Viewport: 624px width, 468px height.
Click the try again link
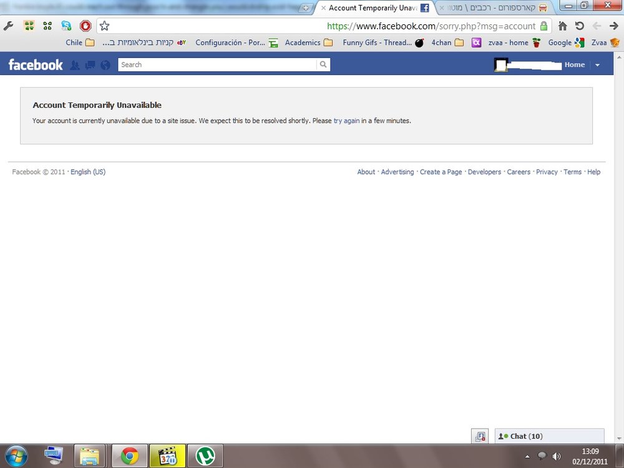[346, 120]
